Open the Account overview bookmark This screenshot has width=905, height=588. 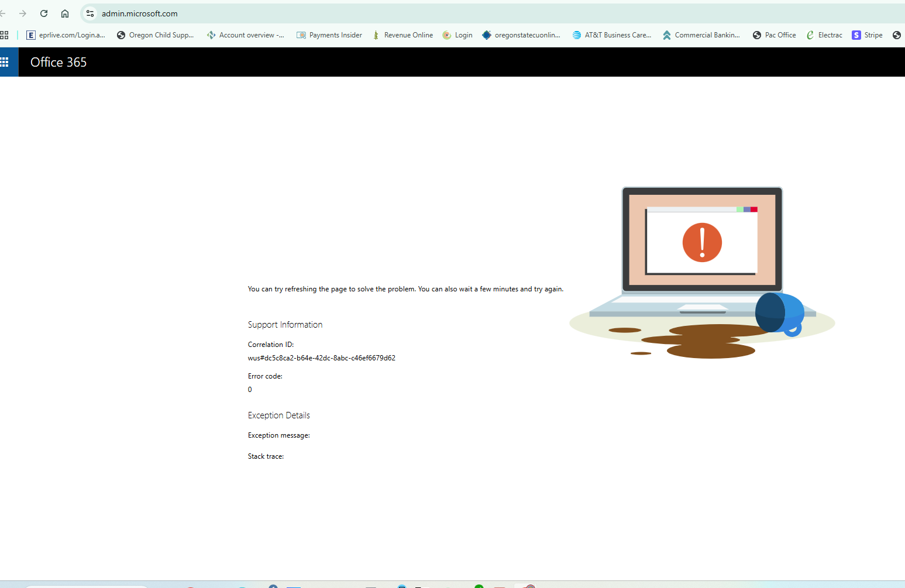[x=246, y=35]
